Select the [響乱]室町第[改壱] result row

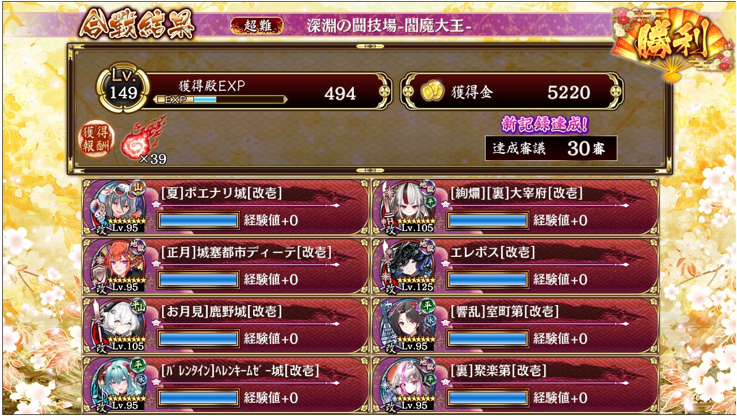[x=515, y=325]
